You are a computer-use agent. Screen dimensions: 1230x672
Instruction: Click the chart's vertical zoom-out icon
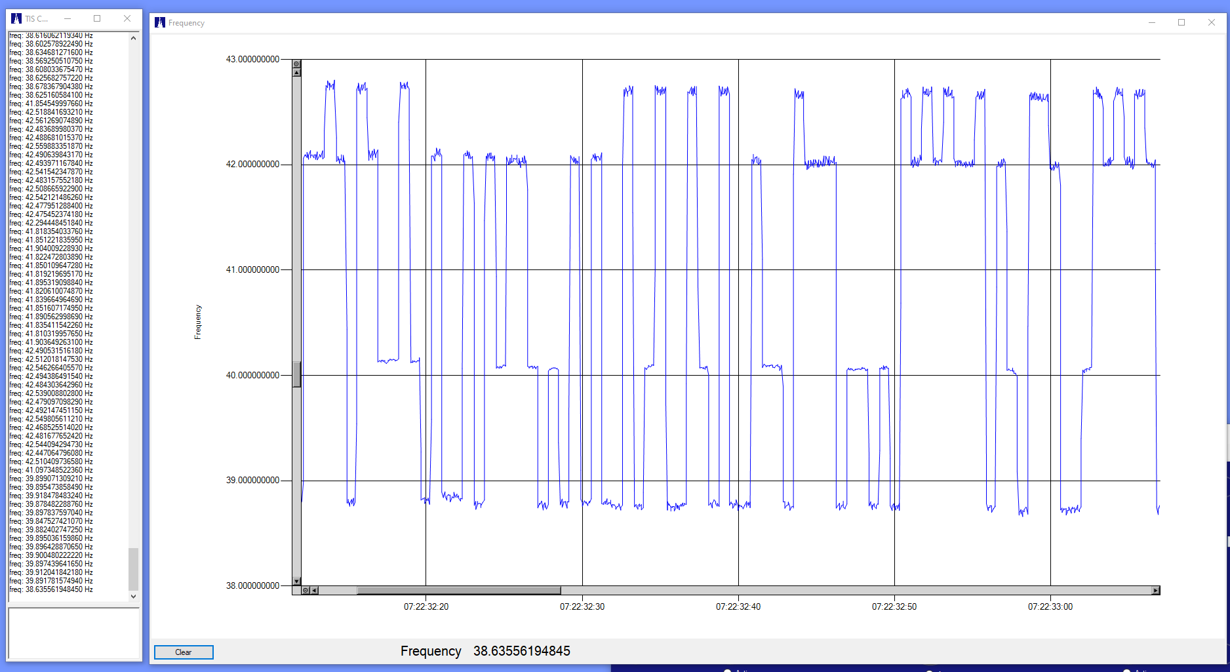pyautogui.click(x=296, y=64)
